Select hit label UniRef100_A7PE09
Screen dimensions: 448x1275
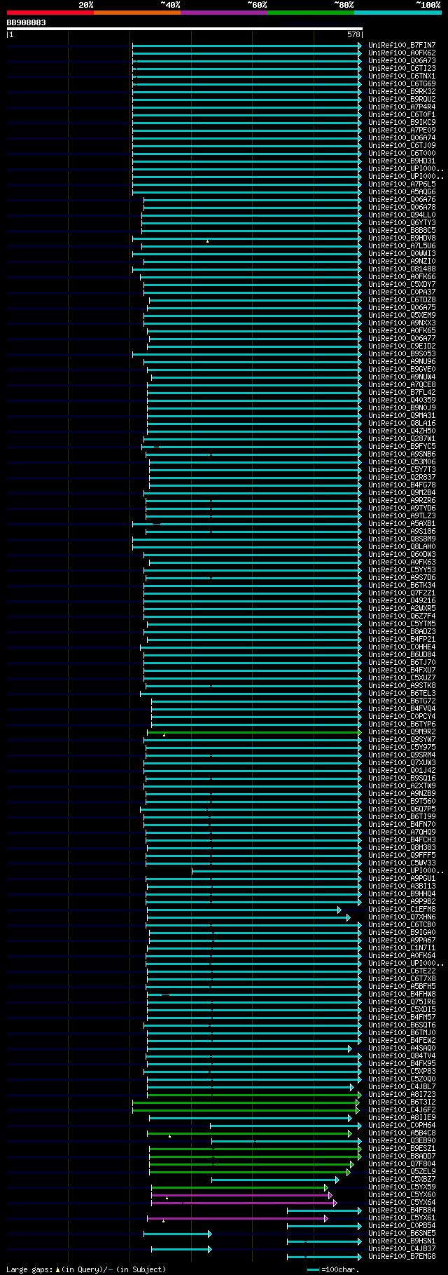pos(402,130)
